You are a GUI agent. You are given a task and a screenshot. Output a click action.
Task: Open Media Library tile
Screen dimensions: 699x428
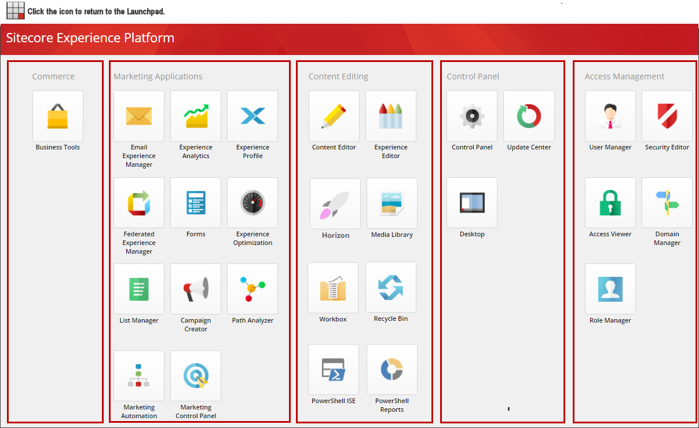pyautogui.click(x=392, y=203)
